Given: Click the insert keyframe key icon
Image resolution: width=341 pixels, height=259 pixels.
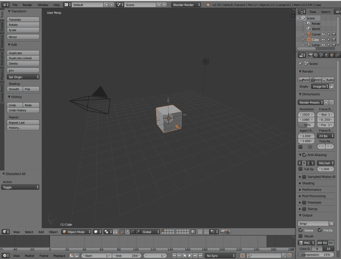Looking at the screenshot, I should click(x=284, y=256).
